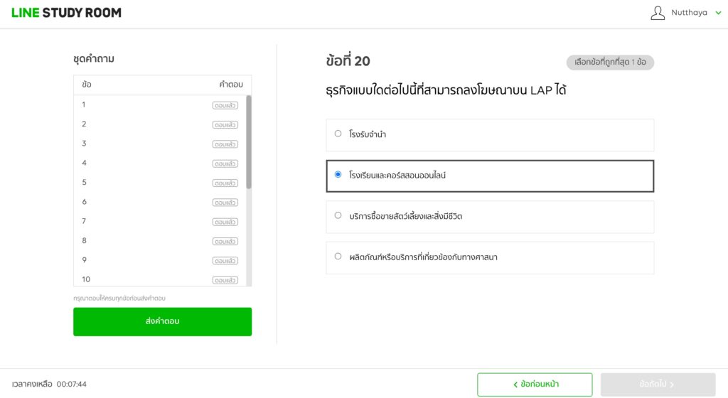Go to question 5 in list
The width and height of the screenshot is (728, 398).
coord(84,183)
